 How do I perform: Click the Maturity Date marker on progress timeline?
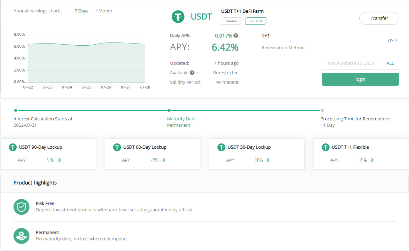click(x=169, y=110)
